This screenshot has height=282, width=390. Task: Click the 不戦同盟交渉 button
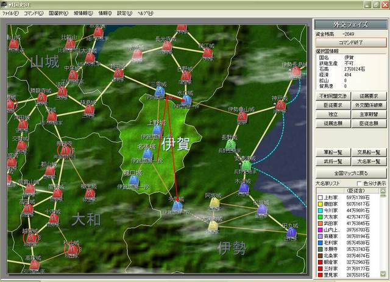point(333,96)
